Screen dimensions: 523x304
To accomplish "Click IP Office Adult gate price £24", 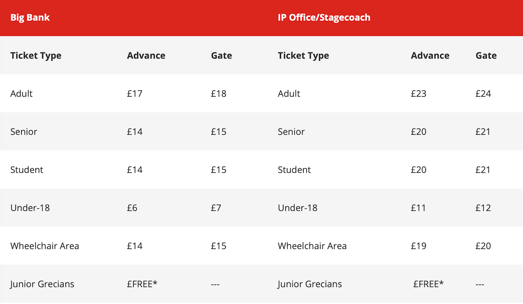I will click(483, 94).
